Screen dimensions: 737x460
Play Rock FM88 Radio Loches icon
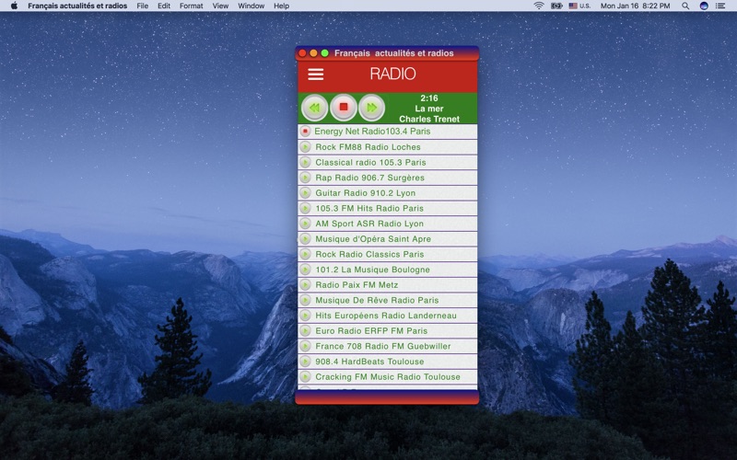[x=305, y=147]
